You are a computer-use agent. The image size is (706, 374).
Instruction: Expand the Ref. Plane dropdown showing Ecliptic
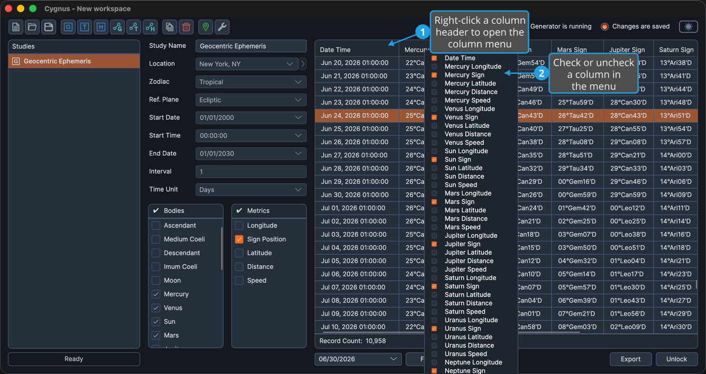251,100
